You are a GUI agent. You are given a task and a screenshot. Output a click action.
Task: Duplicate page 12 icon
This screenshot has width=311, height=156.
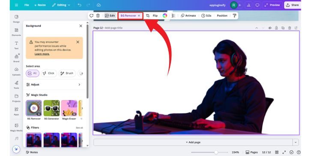[283, 28]
